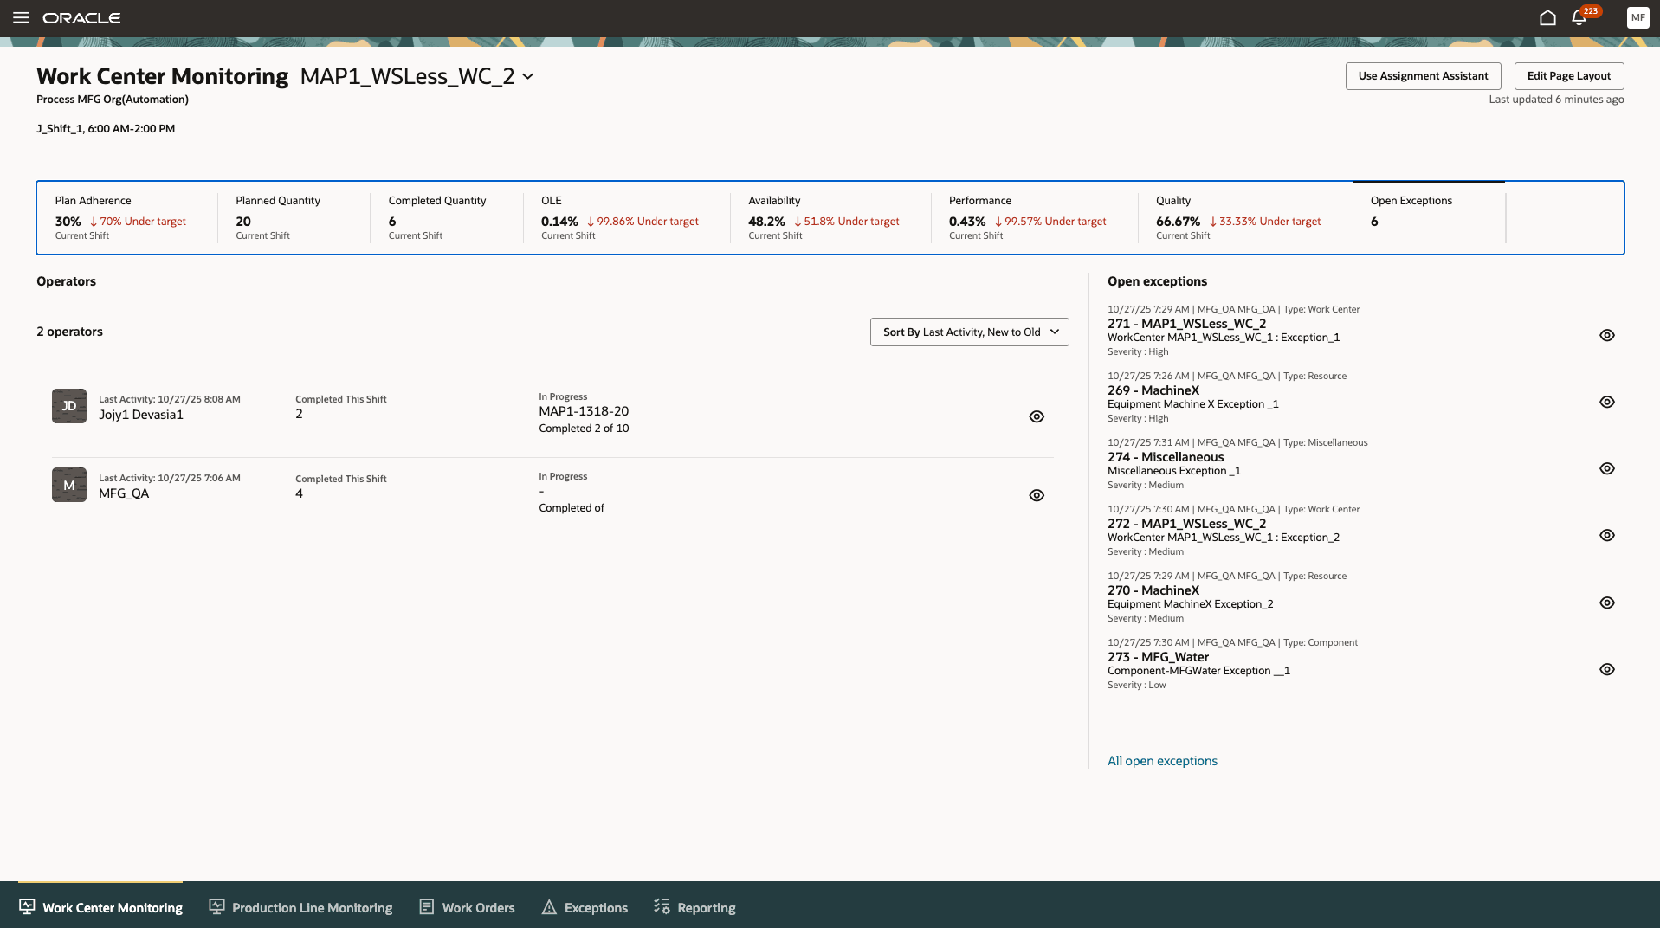Open the Reporting icon

(661, 906)
